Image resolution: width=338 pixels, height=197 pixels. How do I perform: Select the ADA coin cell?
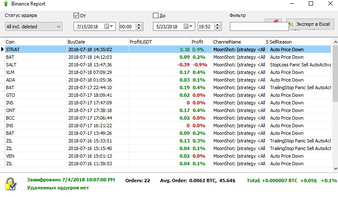pos(36,80)
